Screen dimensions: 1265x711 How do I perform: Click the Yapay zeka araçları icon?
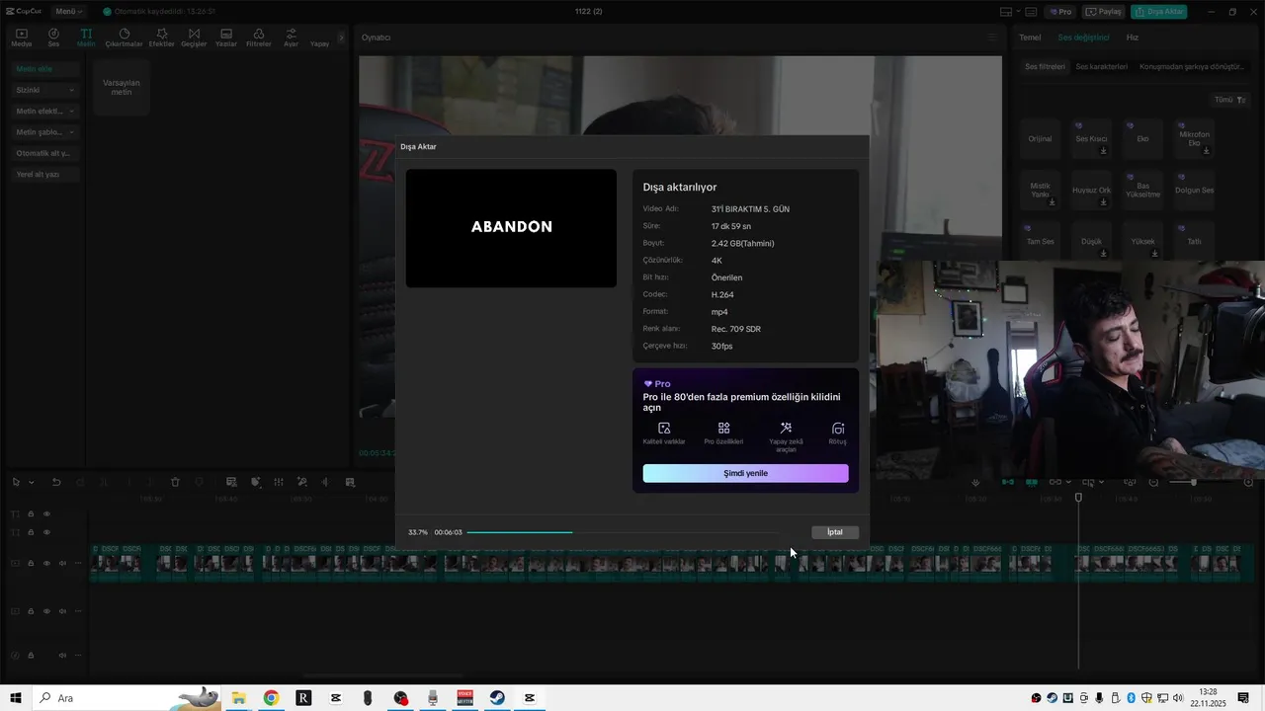(786, 428)
